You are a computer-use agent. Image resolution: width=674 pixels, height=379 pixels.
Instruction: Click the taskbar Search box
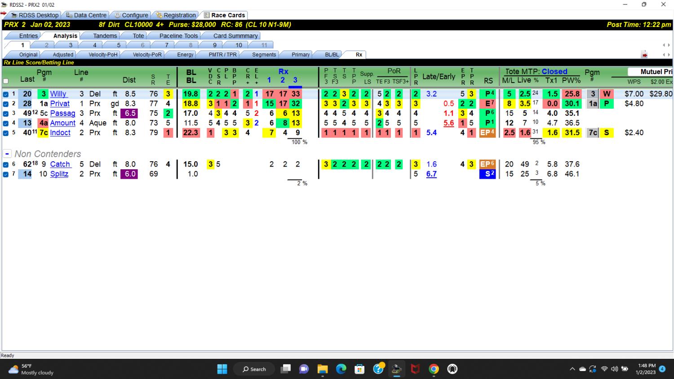tap(254, 369)
